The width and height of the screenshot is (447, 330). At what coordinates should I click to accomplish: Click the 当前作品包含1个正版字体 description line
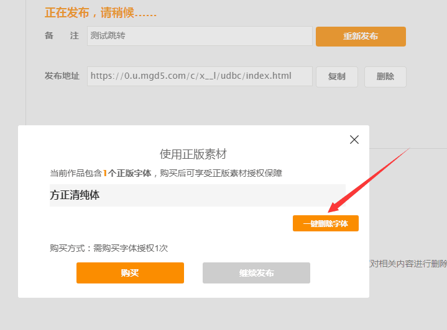coord(166,173)
